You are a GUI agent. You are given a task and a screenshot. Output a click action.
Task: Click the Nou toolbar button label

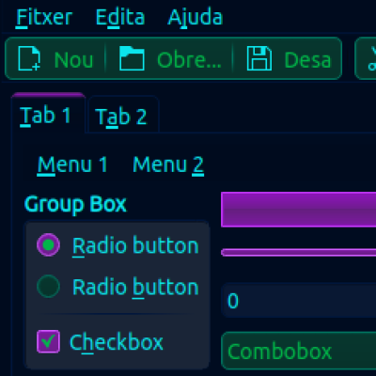point(73,59)
